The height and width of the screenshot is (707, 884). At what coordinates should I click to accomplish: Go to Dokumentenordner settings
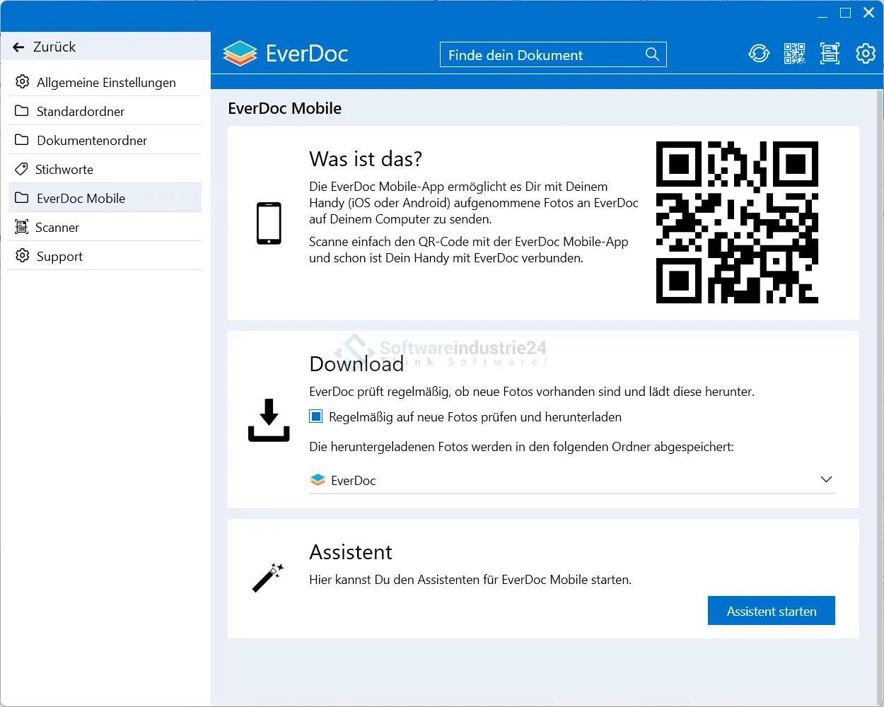91,140
